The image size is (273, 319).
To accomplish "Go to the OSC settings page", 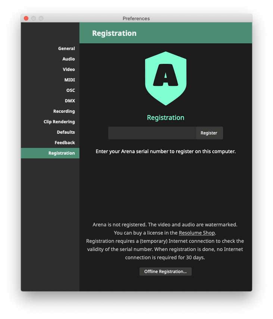I will (70, 90).
